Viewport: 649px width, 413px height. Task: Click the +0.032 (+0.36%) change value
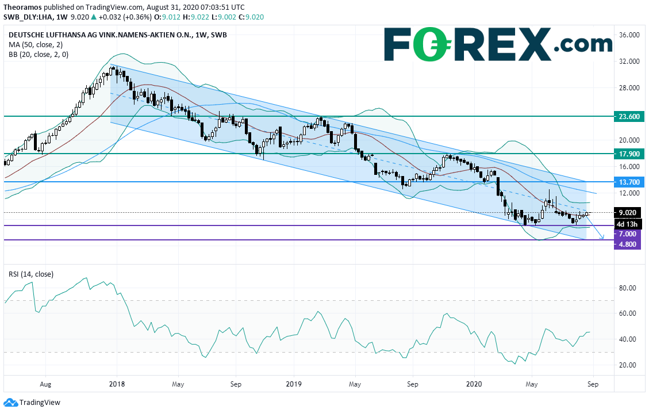point(125,17)
